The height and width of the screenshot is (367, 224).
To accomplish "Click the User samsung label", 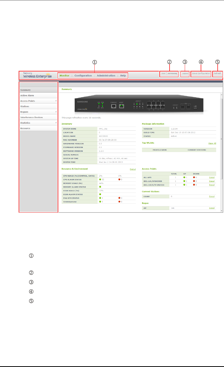I will point(169,73).
